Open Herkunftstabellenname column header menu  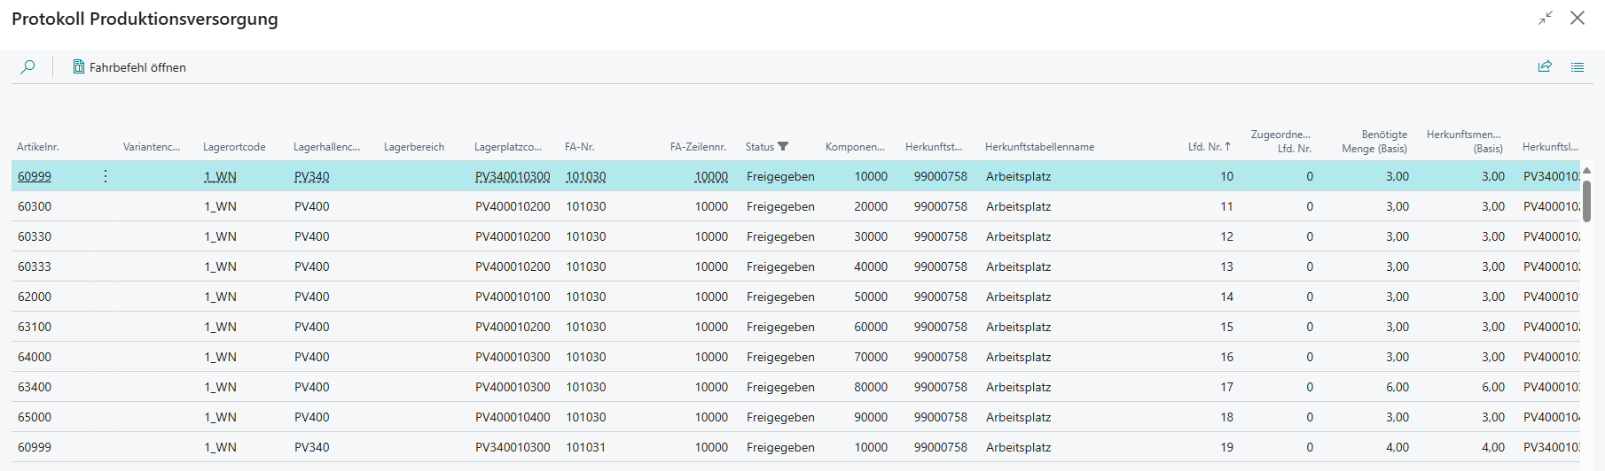click(x=1039, y=147)
